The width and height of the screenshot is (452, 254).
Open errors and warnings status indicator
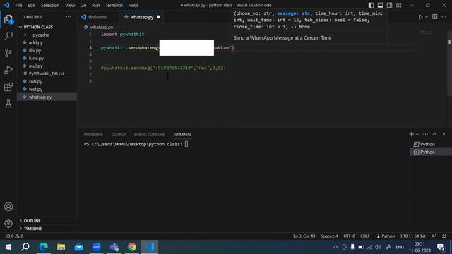14,236
